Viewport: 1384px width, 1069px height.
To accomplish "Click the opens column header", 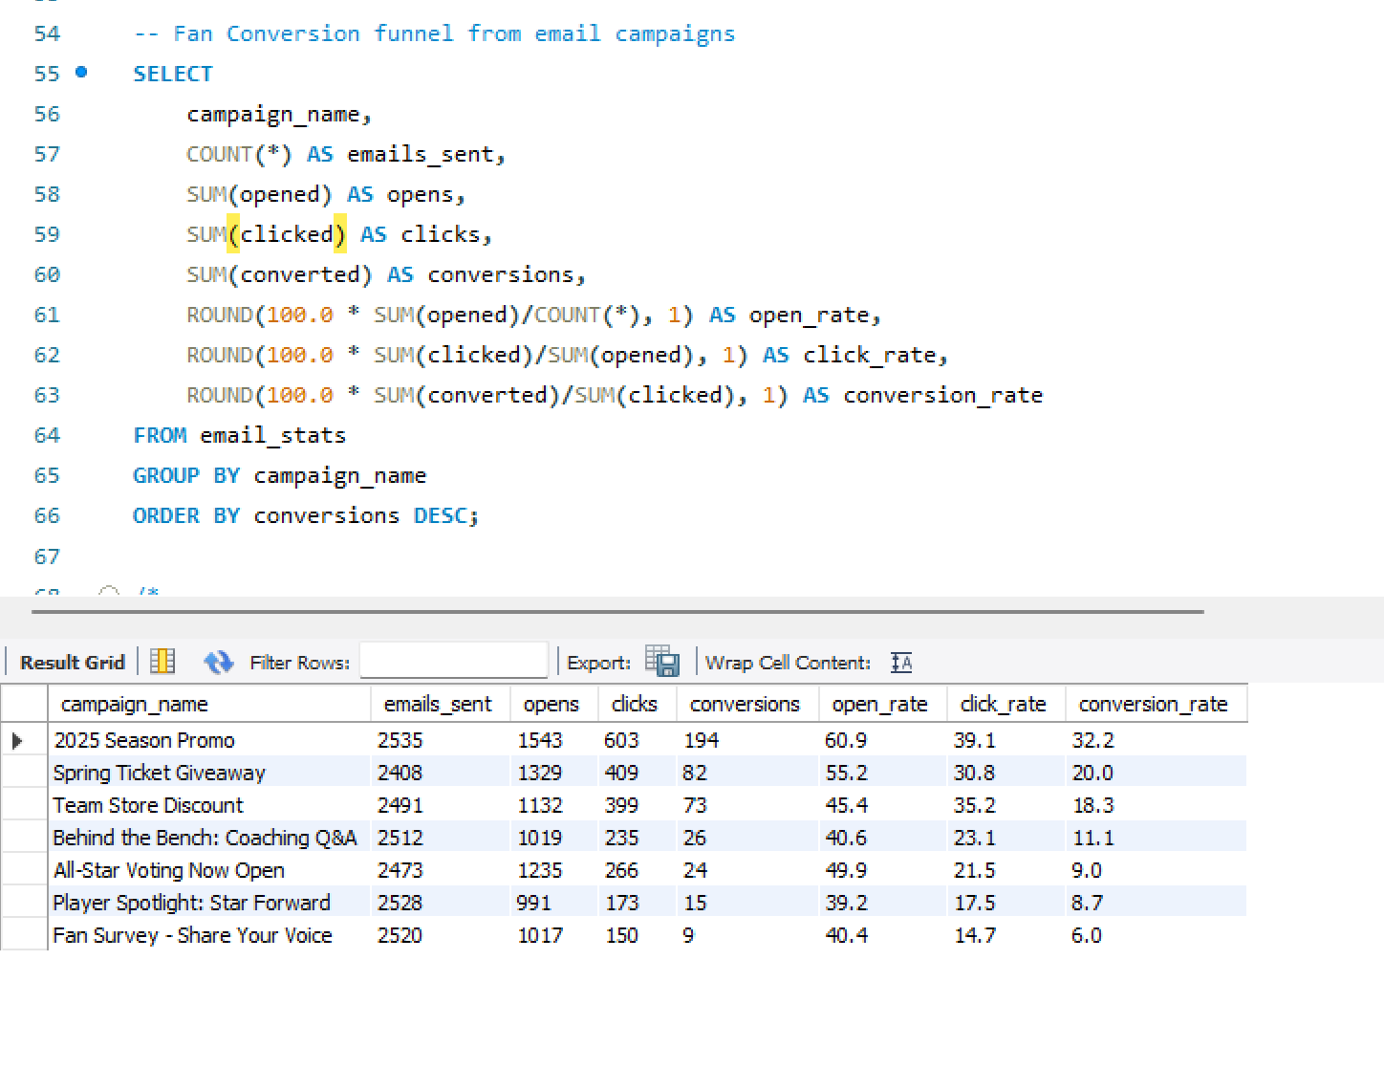I will [x=551, y=705].
